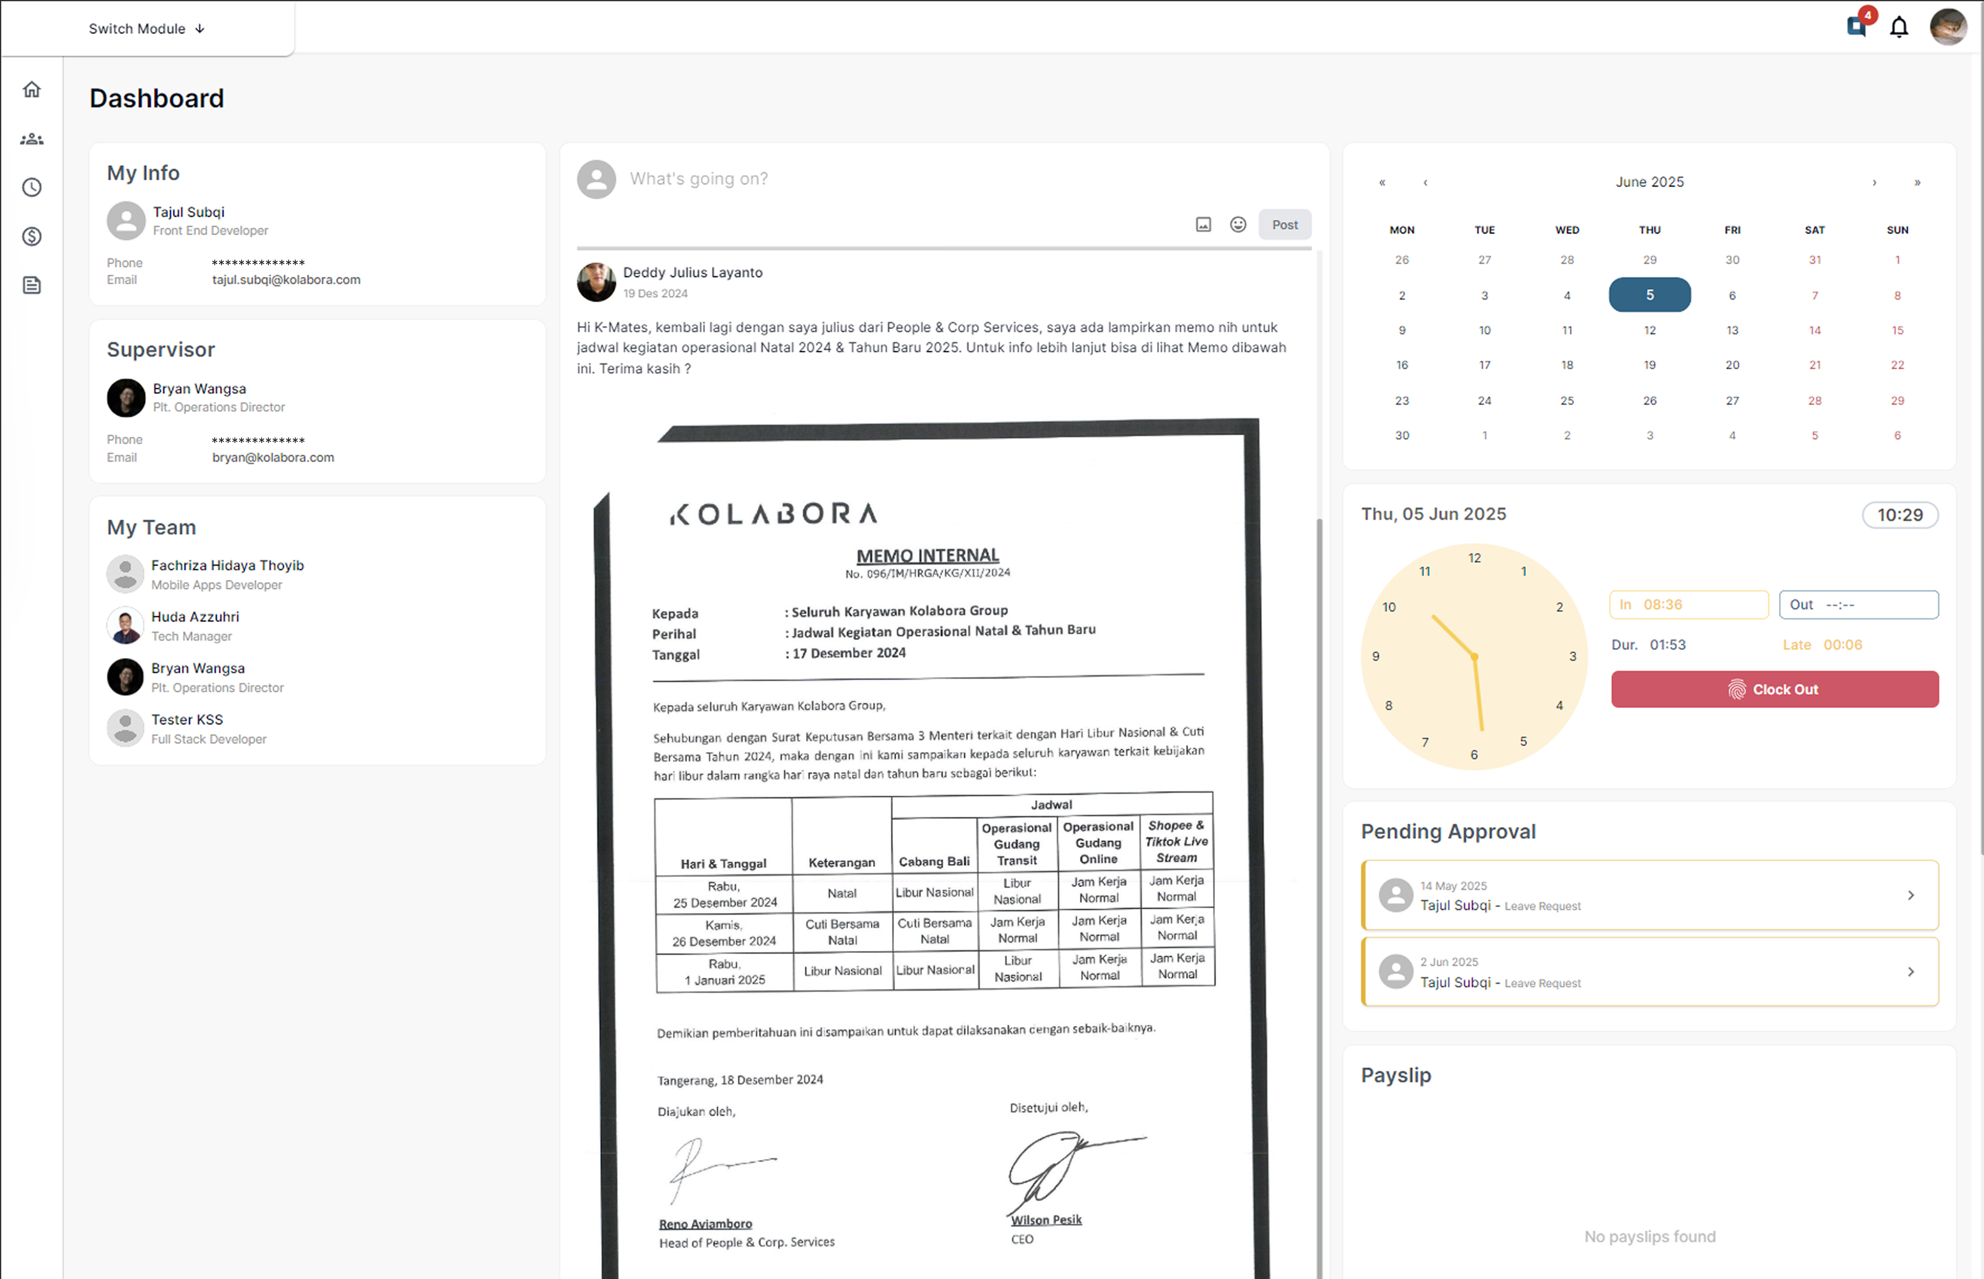Click Huda Azzuhri's team avatar

tap(126, 625)
